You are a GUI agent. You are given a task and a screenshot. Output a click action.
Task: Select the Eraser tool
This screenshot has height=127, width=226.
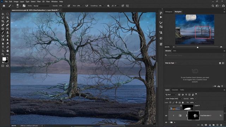pos(7,36)
